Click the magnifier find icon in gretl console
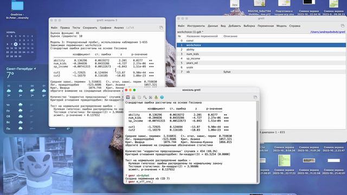 [x=145, y=97]
